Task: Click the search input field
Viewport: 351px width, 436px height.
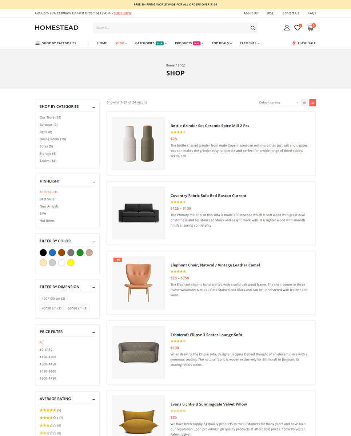Action: (x=171, y=28)
